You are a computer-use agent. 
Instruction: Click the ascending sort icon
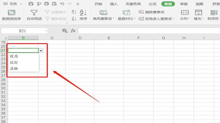(74, 12)
